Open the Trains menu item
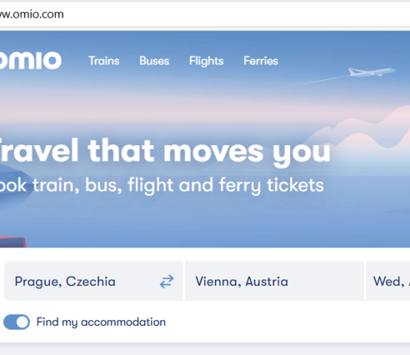This screenshot has width=410, height=355. tap(104, 61)
